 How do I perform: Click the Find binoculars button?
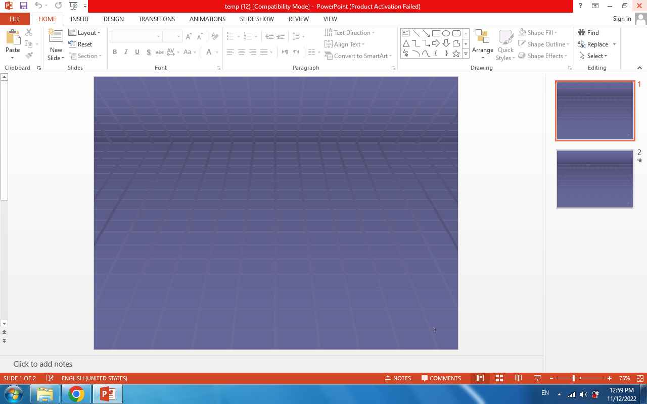588,32
